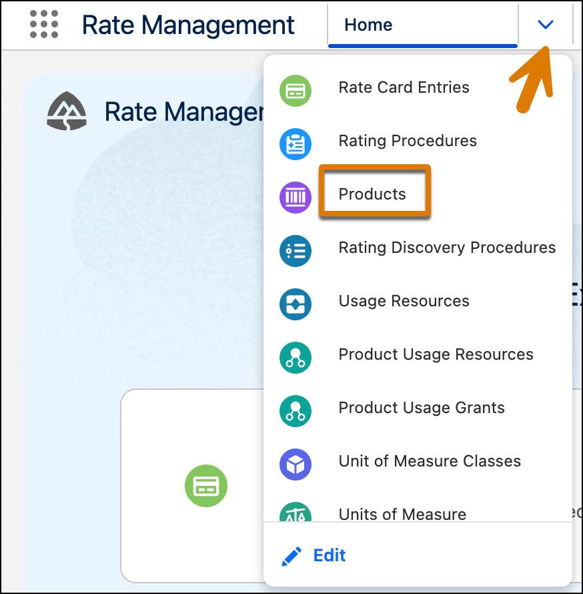
Task: Click the Rate Management app name in header
Action: tap(188, 25)
